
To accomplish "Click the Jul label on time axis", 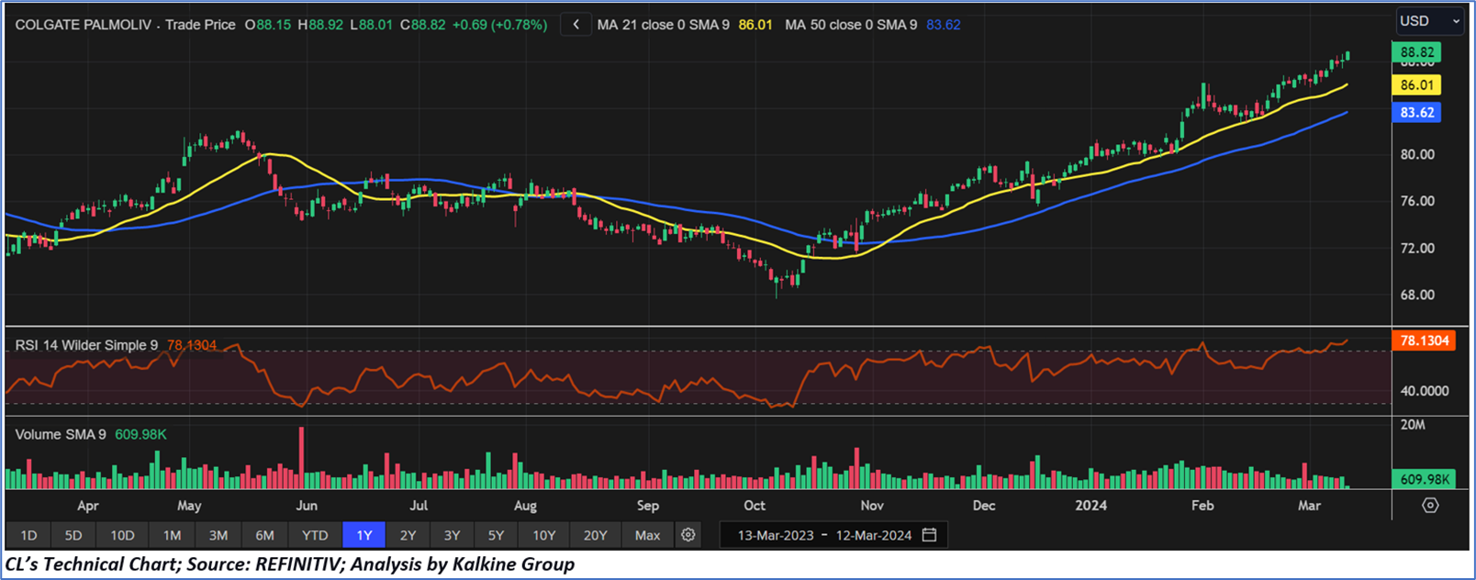I will pyautogui.click(x=419, y=506).
